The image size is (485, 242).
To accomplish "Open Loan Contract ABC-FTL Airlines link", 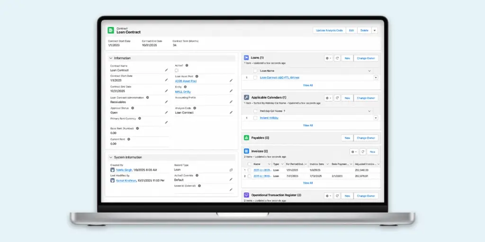I will [279, 78].
